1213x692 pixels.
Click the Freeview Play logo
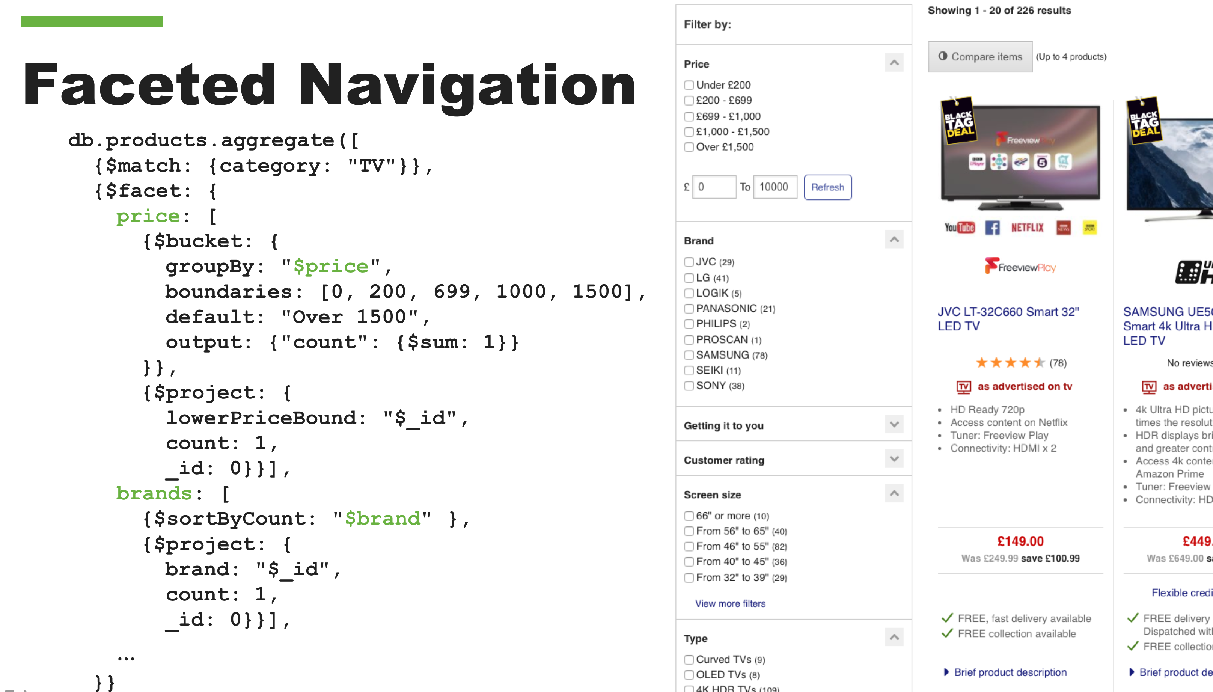pyautogui.click(x=1020, y=267)
